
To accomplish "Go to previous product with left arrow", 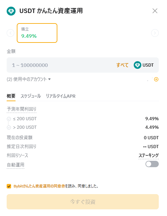I will point(10,33).
